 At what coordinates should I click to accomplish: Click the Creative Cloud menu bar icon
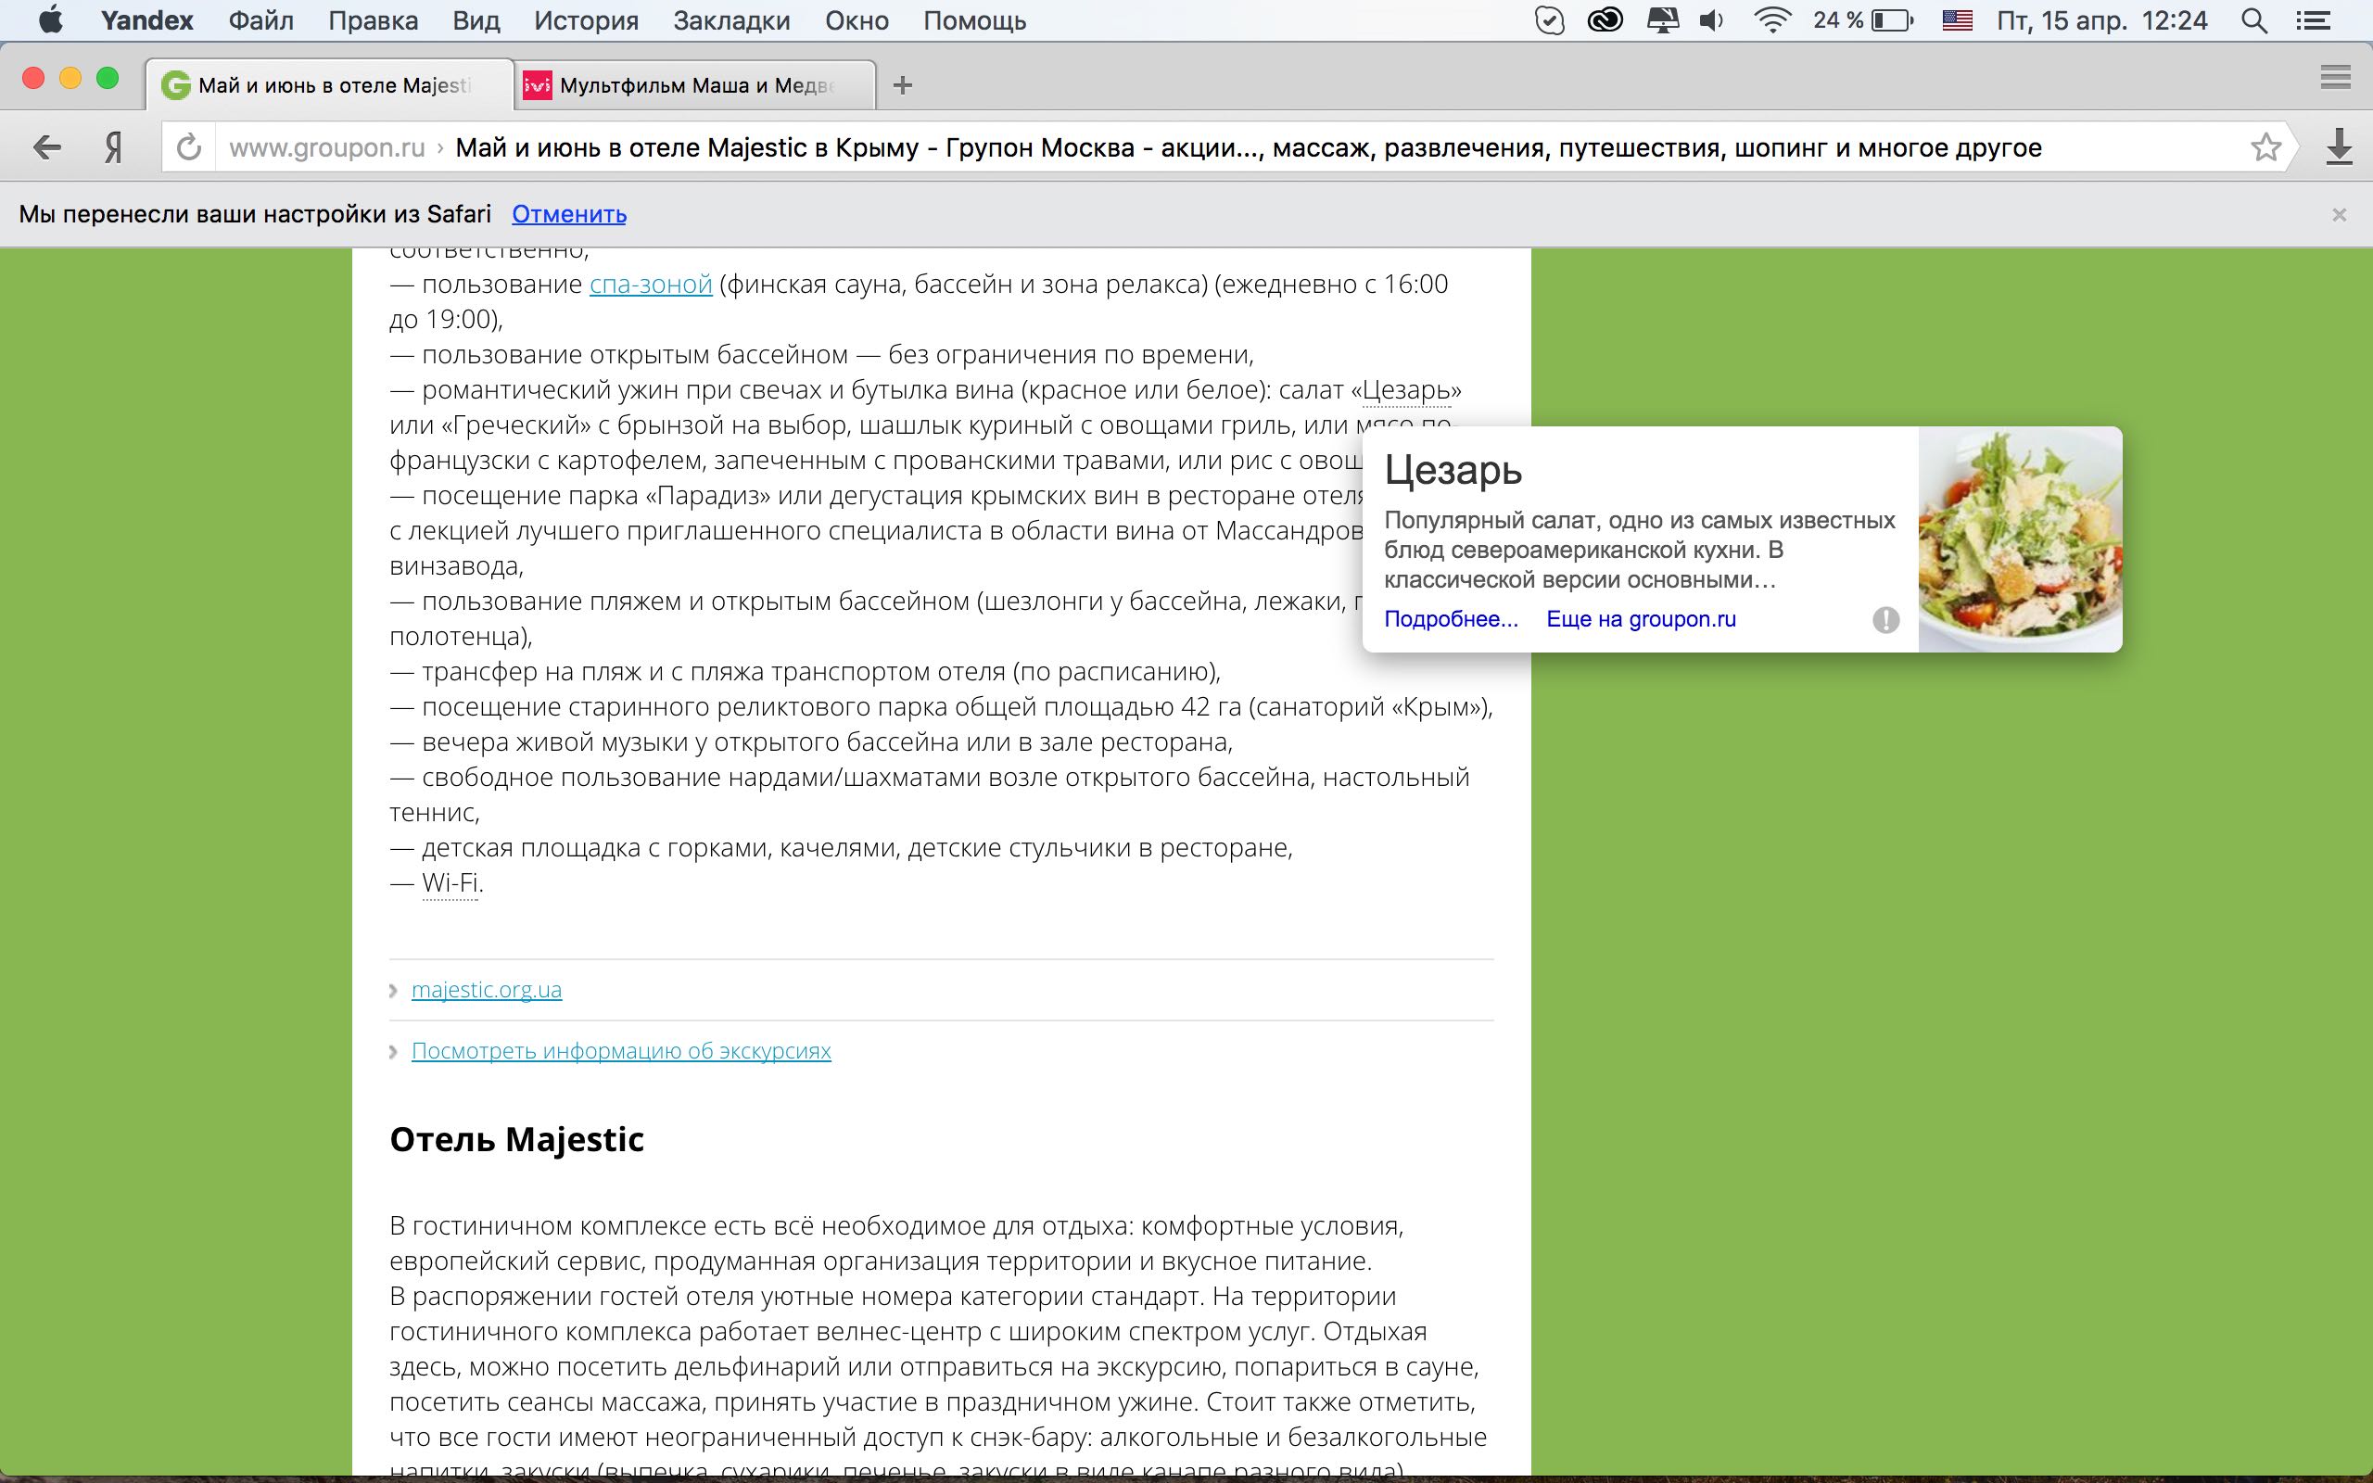(x=1605, y=20)
